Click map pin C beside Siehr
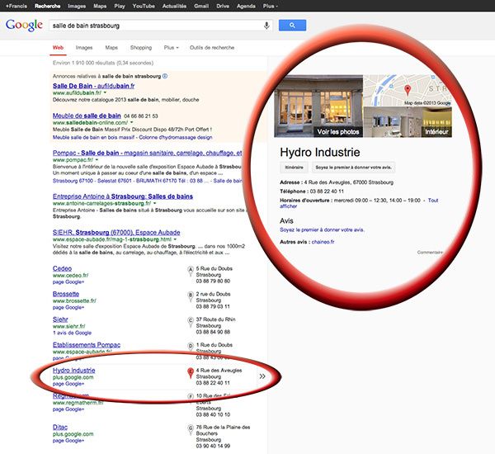 191,322
